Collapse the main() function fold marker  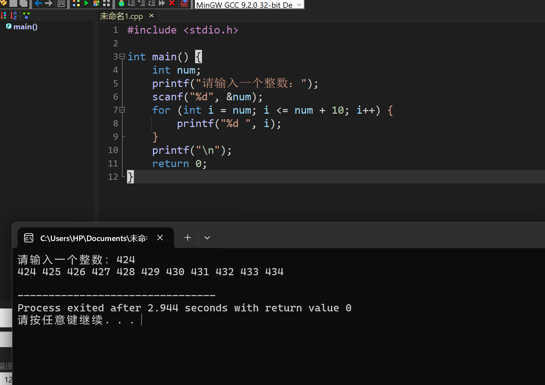[122, 57]
